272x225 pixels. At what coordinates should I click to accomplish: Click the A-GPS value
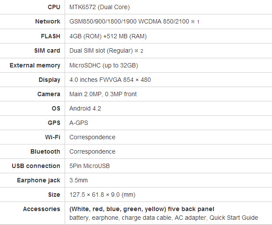pos(79,123)
